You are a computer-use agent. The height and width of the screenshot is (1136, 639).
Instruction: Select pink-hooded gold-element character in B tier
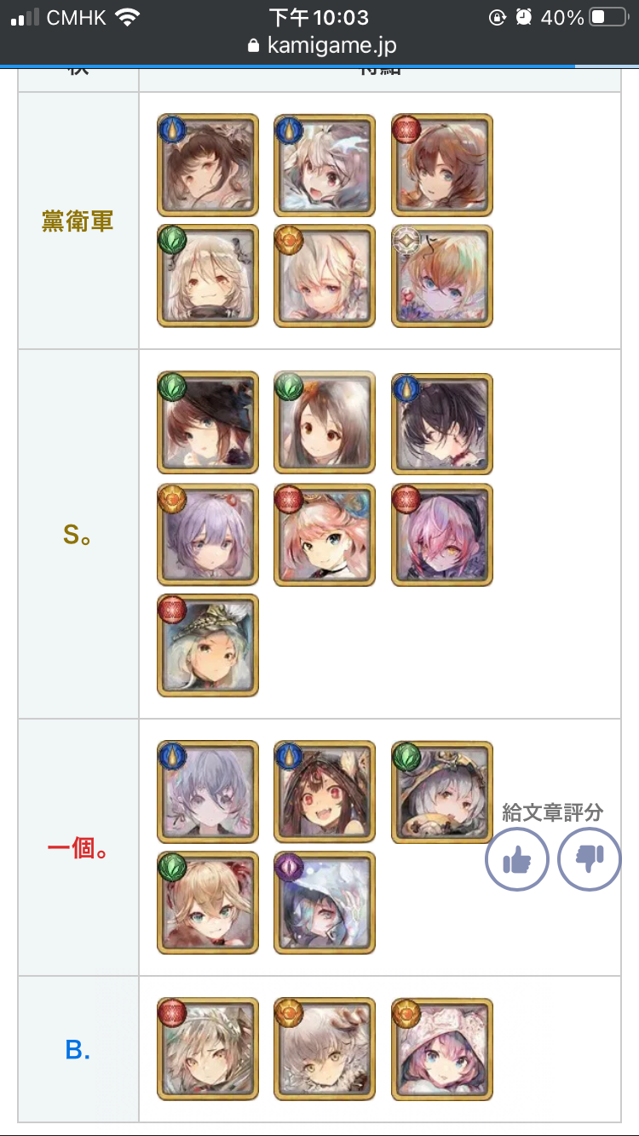click(442, 1049)
